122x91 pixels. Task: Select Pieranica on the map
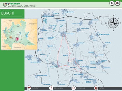(91, 52)
